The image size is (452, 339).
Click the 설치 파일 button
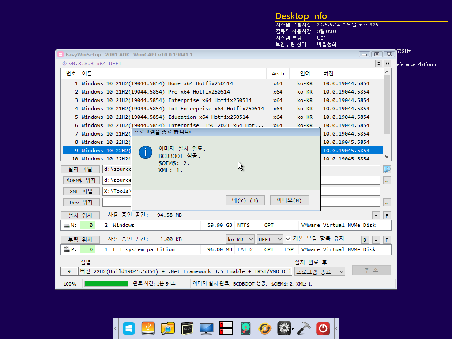80,169
